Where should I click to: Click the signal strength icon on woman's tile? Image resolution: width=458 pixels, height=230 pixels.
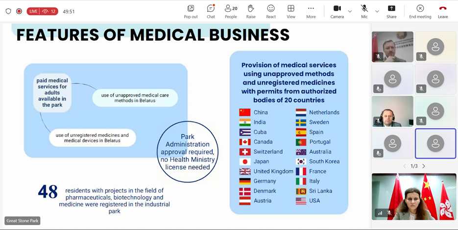tap(380, 213)
